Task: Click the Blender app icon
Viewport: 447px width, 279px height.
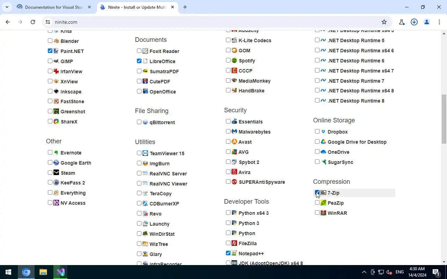Action: [x=56, y=41]
